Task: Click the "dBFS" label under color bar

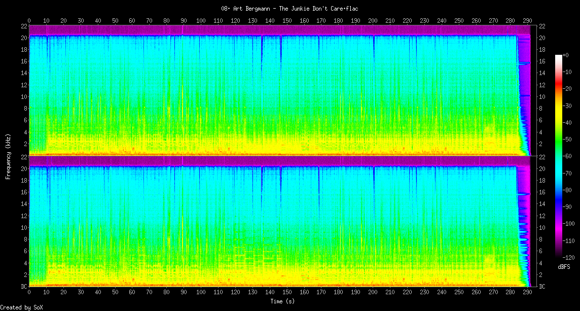Action: coord(565,266)
